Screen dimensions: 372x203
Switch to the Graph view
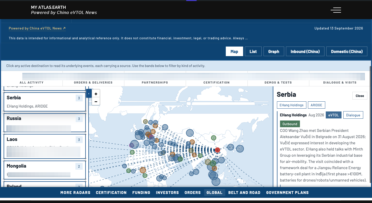pos(274,51)
